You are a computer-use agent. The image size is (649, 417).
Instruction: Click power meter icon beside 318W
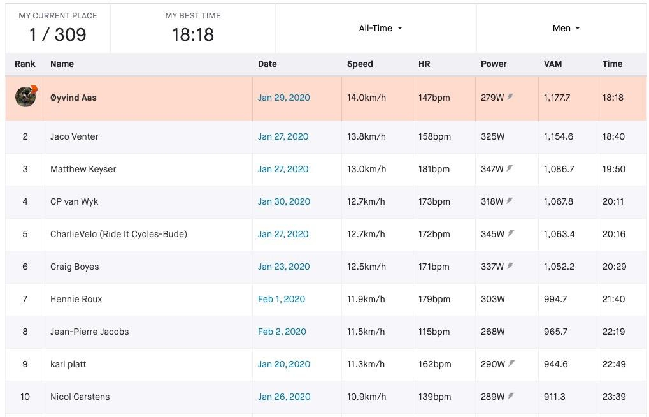click(510, 201)
